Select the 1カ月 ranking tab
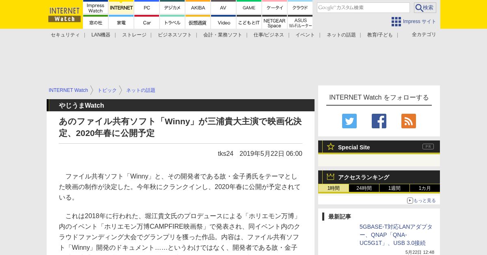 point(425,188)
